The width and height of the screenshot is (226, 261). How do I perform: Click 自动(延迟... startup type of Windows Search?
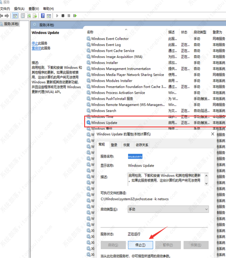[202, 111]
